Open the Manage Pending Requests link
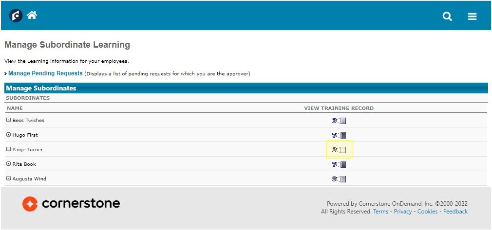 45,73
